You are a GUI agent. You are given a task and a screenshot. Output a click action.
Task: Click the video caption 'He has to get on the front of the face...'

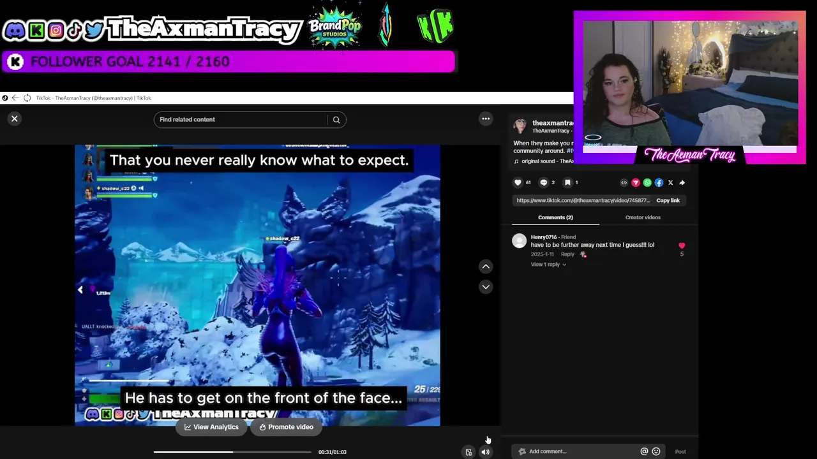(263, 398)
